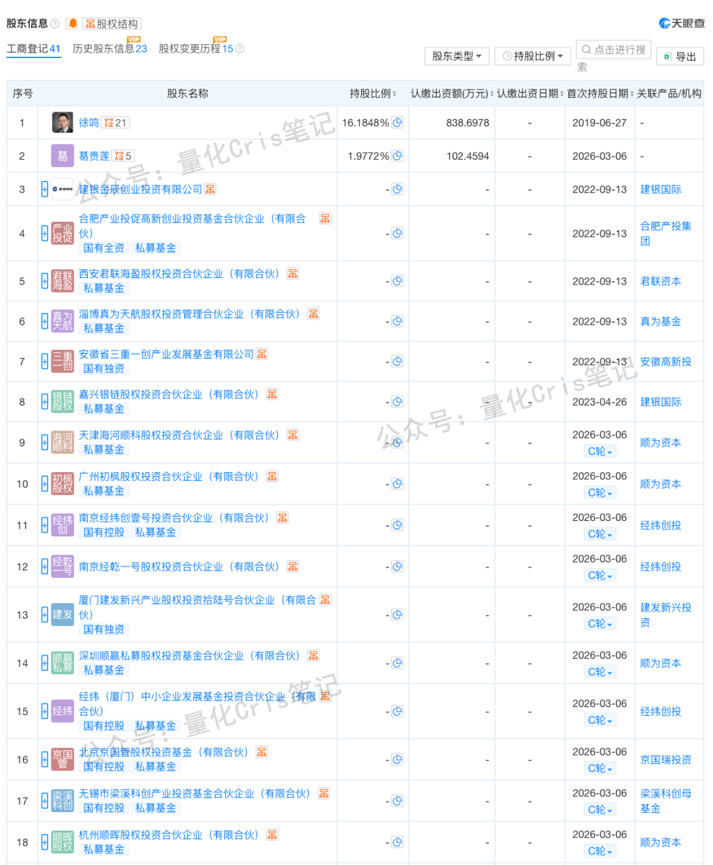The image size is (713, 865).
Task: Expand row 3 建银金辰创业投资有限公司
Action: pos(45,190)
